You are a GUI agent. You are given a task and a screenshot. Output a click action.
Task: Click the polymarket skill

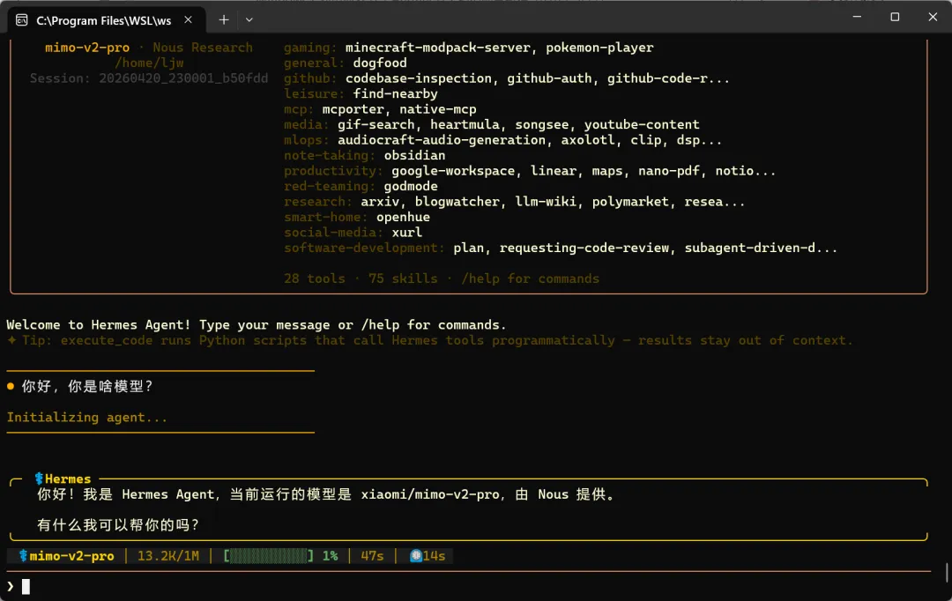[630, 202]
